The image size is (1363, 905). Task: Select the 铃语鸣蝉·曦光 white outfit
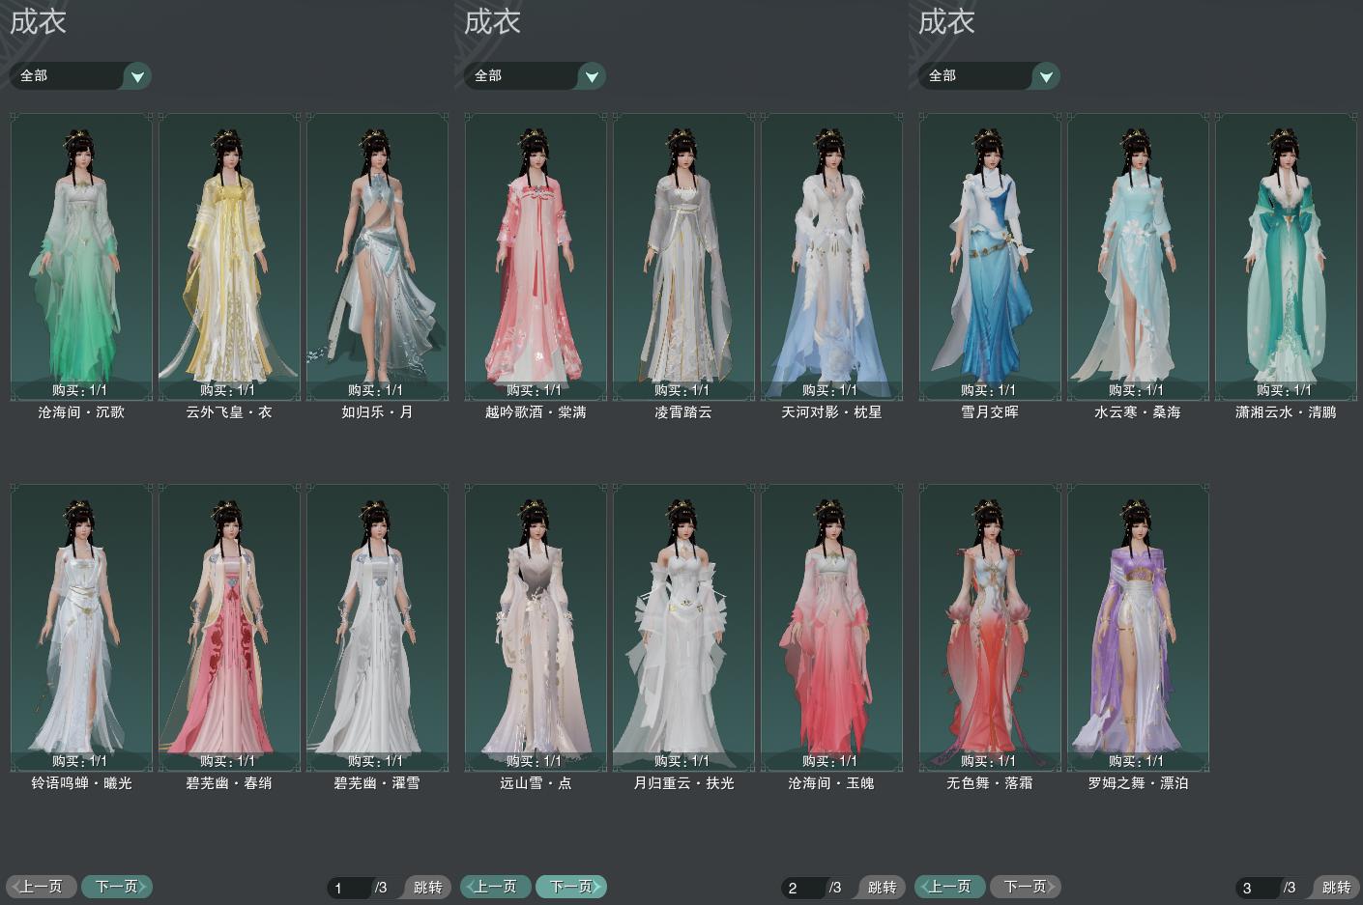[81, 628]
